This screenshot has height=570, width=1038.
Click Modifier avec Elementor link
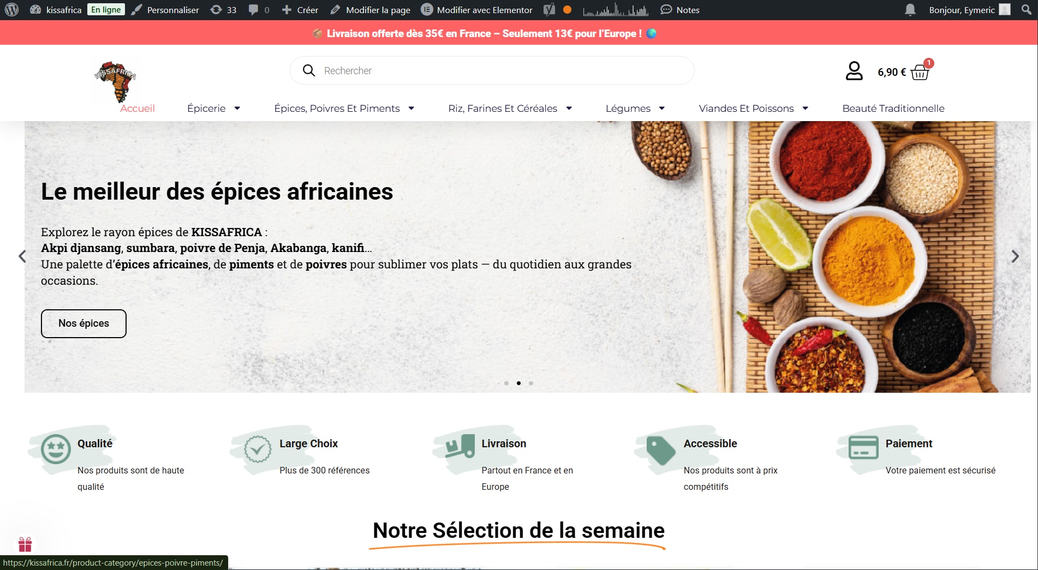477,10
